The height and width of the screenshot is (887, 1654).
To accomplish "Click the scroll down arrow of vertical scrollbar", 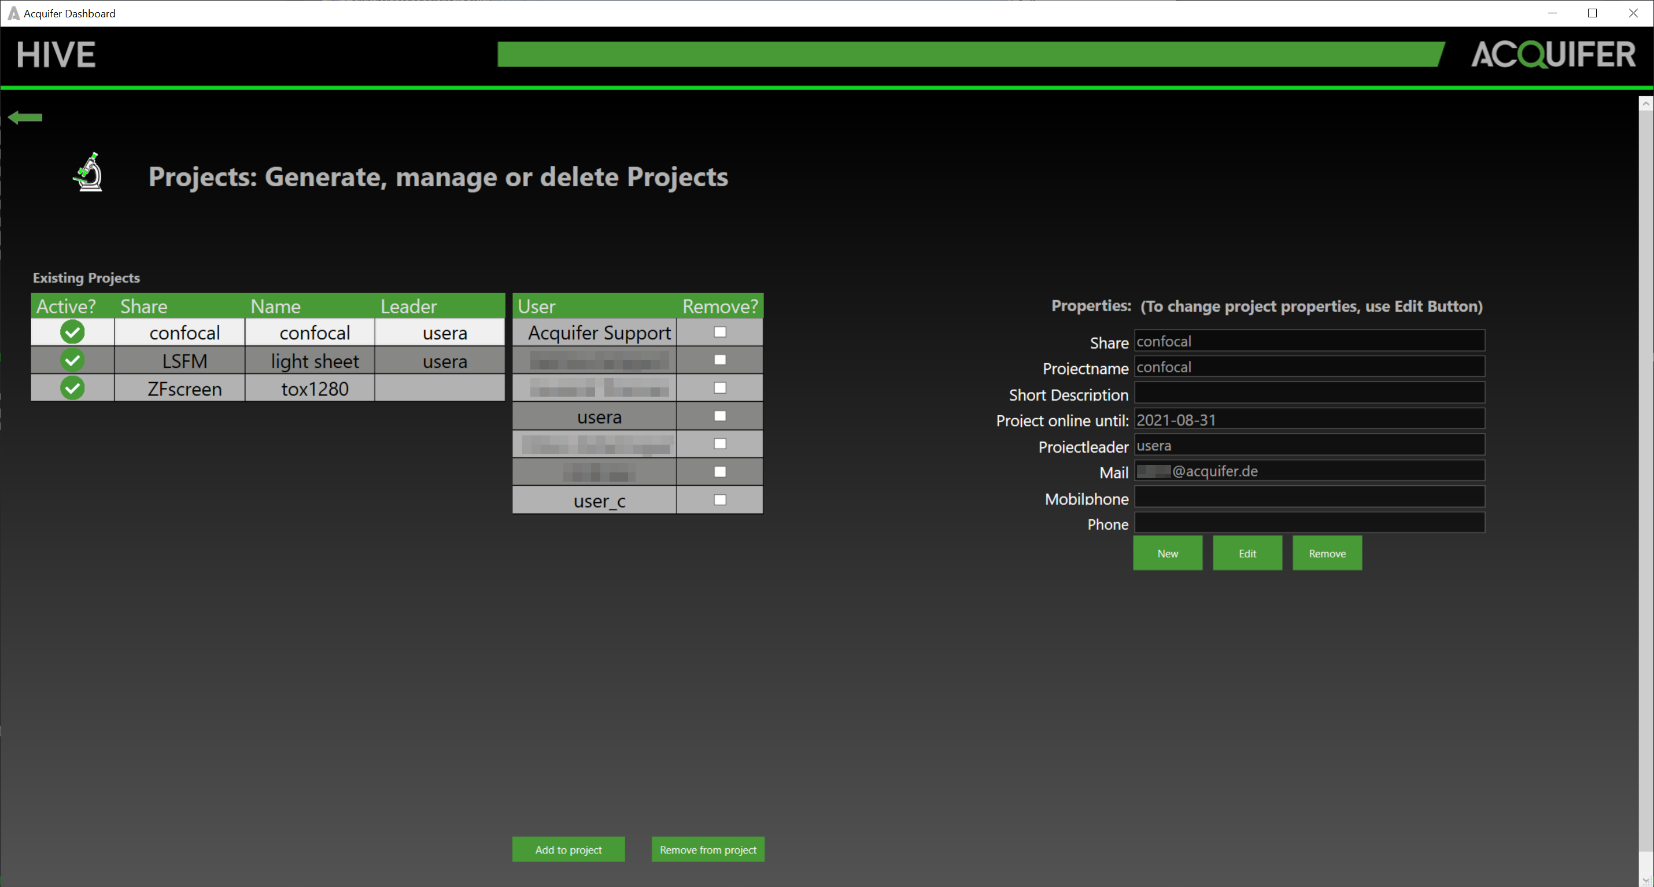I will pyautogui.click(x=1646, y=879).
